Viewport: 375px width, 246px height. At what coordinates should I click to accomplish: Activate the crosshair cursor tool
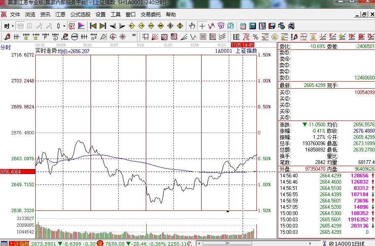202,26
